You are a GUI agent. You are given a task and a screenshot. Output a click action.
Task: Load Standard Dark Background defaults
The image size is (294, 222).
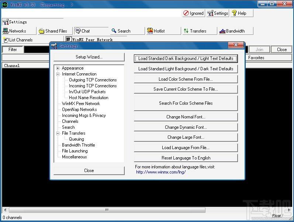[x=186, y=58]
